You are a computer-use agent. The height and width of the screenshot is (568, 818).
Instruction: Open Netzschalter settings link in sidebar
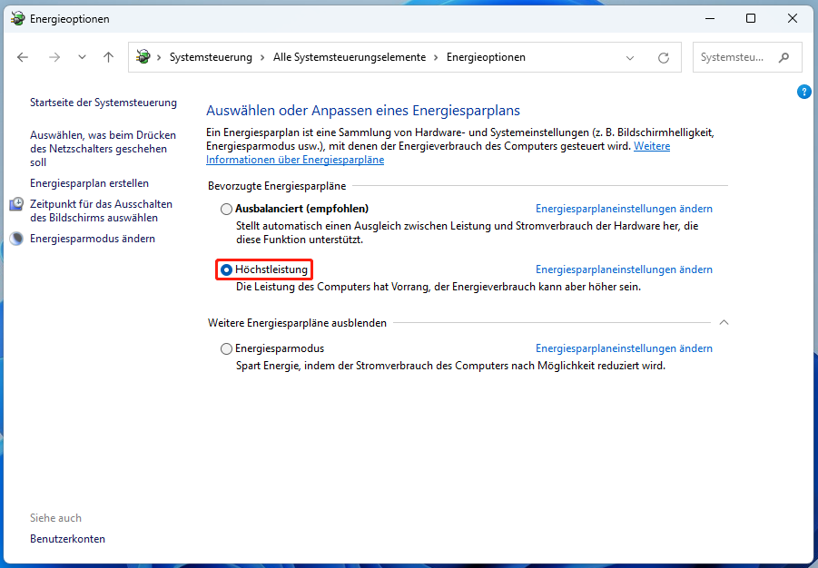103,149
